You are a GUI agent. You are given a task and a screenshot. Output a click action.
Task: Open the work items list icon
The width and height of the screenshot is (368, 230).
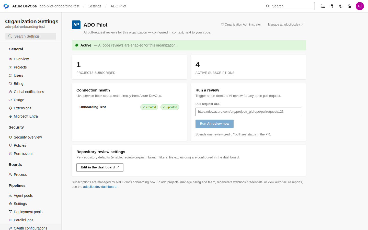coord(323,6)
